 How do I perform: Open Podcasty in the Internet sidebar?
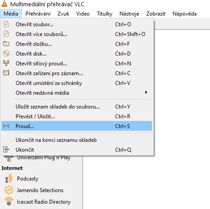point(28,179)
